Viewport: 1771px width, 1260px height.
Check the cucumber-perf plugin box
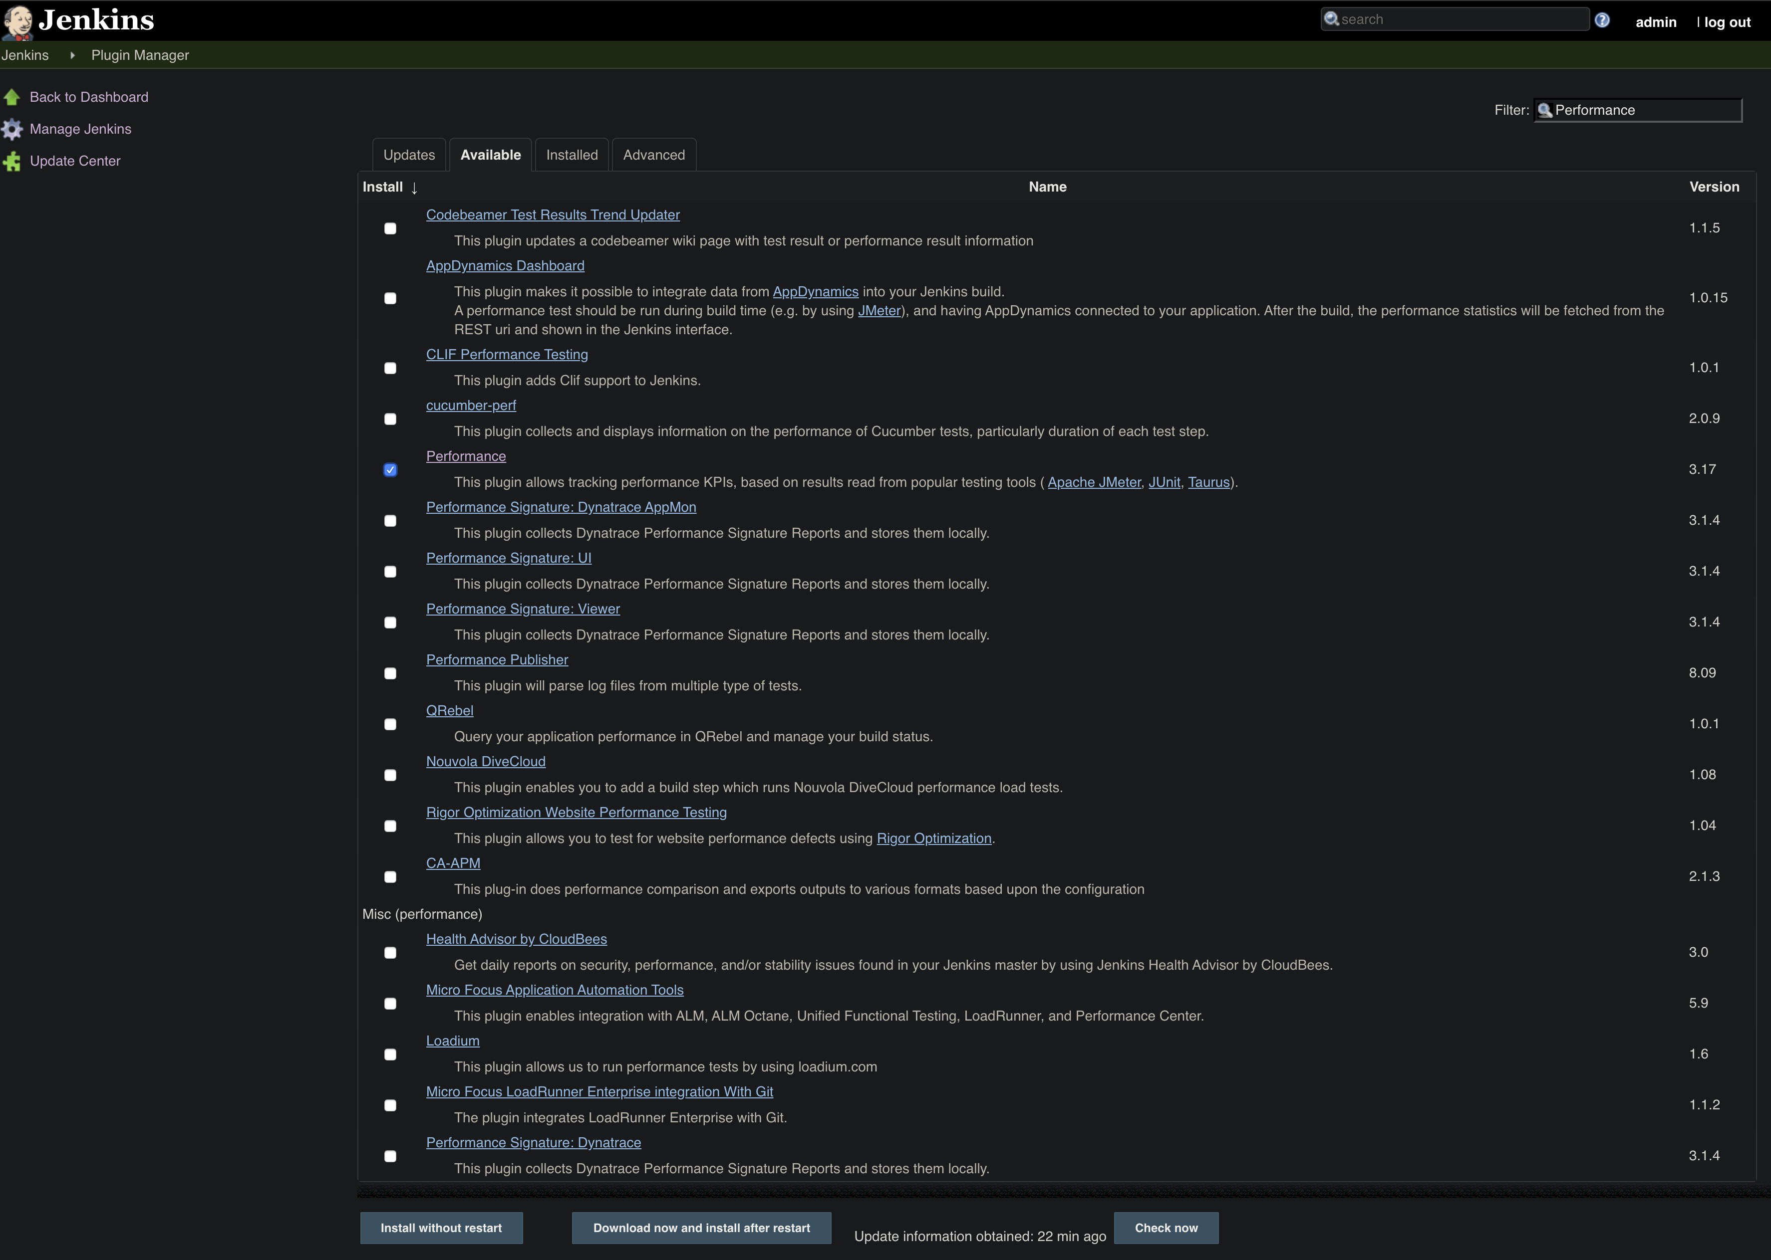390,419
